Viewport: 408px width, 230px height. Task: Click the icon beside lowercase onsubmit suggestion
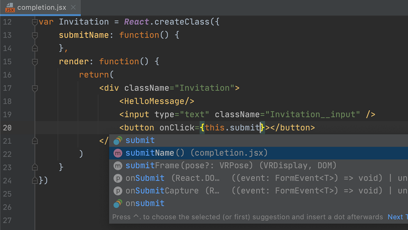(118, 203)
